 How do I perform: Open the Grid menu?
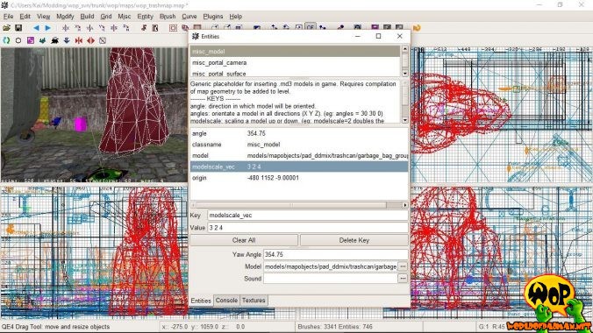point(106,17)
